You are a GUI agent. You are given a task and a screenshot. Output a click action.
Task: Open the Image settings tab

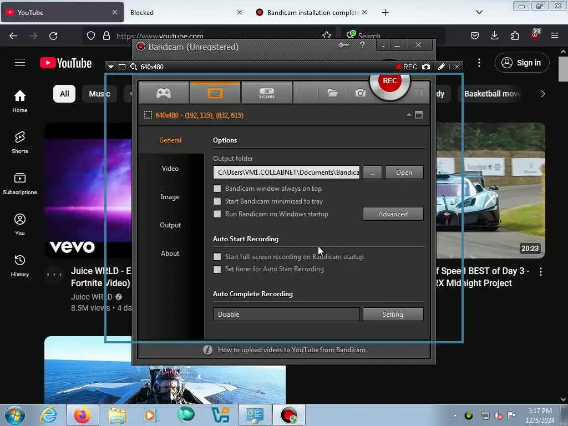pos(170,197)
